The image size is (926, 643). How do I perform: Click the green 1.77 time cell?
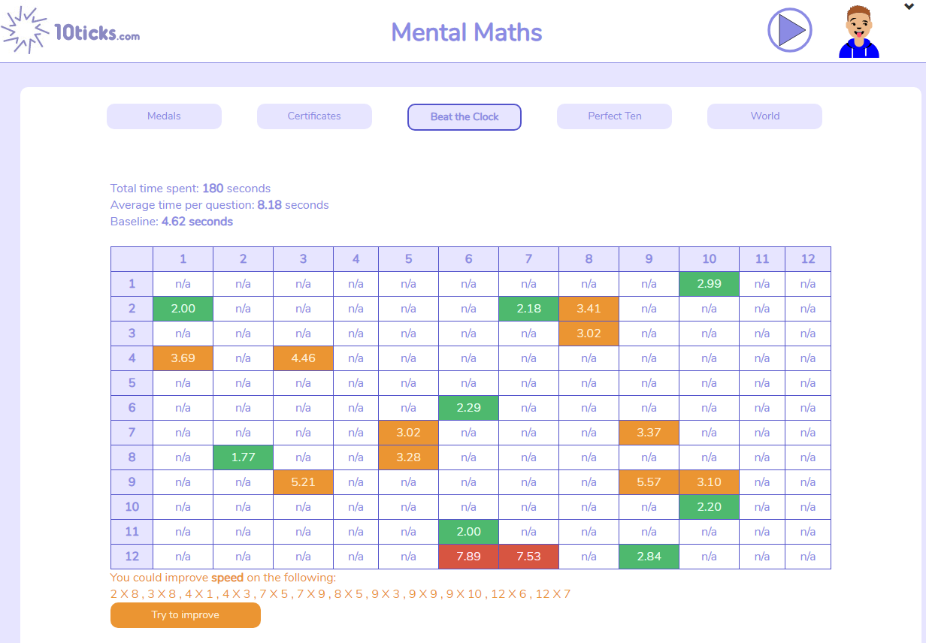[243, 457]
